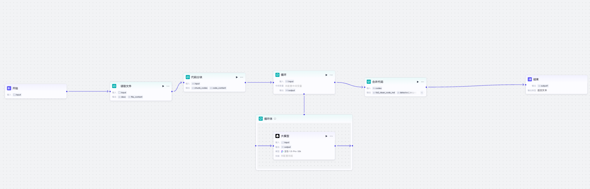Run the 代码分块 node test
The height and width of the screenshot is (189, 590).
[x=237, y=77]
